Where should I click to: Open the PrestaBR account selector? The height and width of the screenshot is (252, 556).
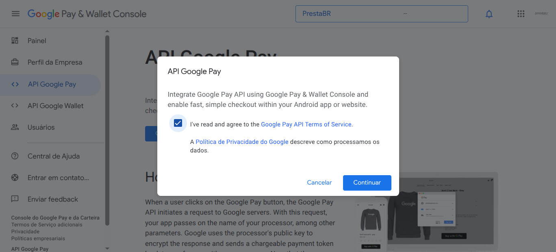381,14
